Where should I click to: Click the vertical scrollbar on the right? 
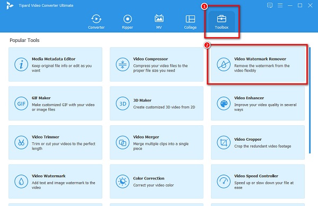tap(310, 100)
